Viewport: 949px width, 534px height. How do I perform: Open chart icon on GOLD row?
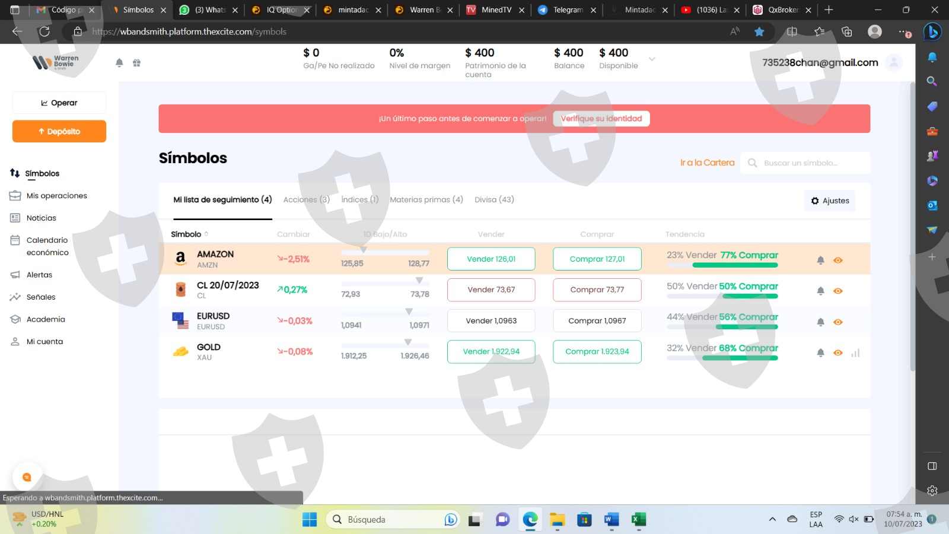click(x=855, y=353)
